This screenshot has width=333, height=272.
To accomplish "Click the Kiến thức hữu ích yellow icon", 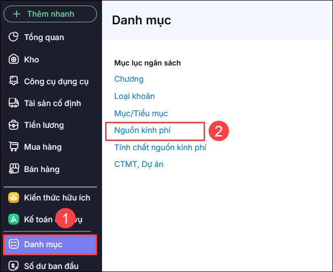I will (14, 197).
